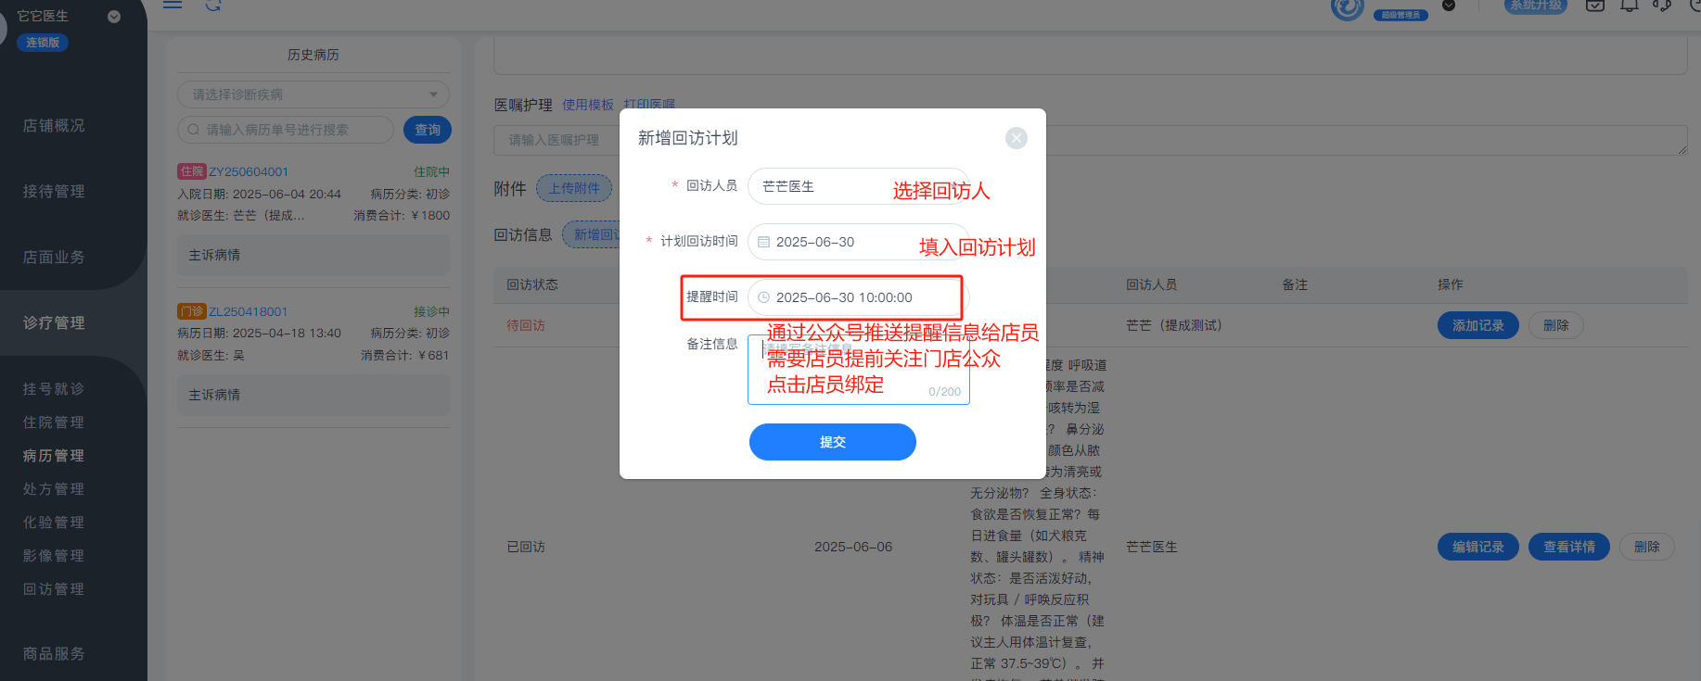Open 回访管理 sidebar item
Viewport: 1701px width, 681px height.
click(54, 589)
